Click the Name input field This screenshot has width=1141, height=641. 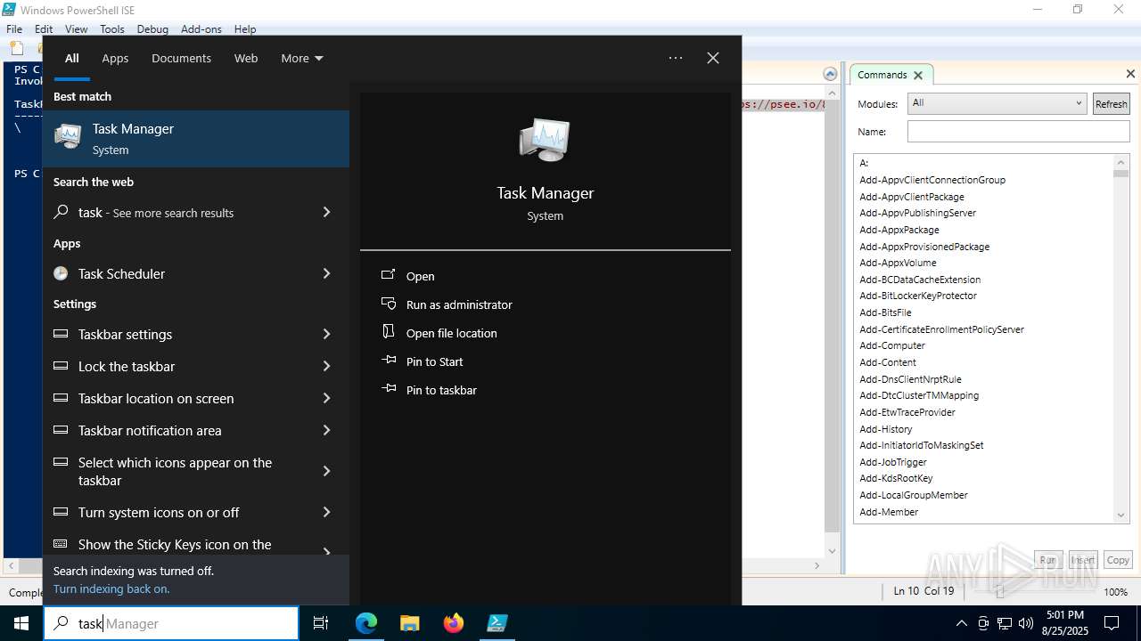click(1018, 131)
